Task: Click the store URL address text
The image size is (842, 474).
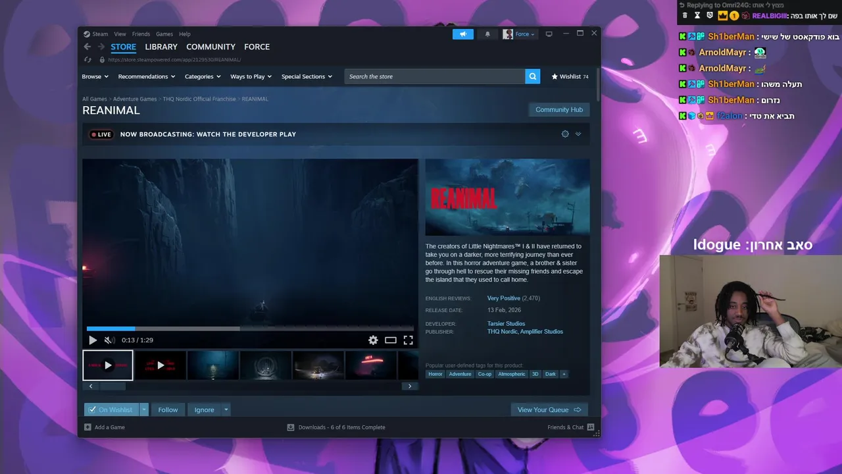Action: tap(174, 60)
